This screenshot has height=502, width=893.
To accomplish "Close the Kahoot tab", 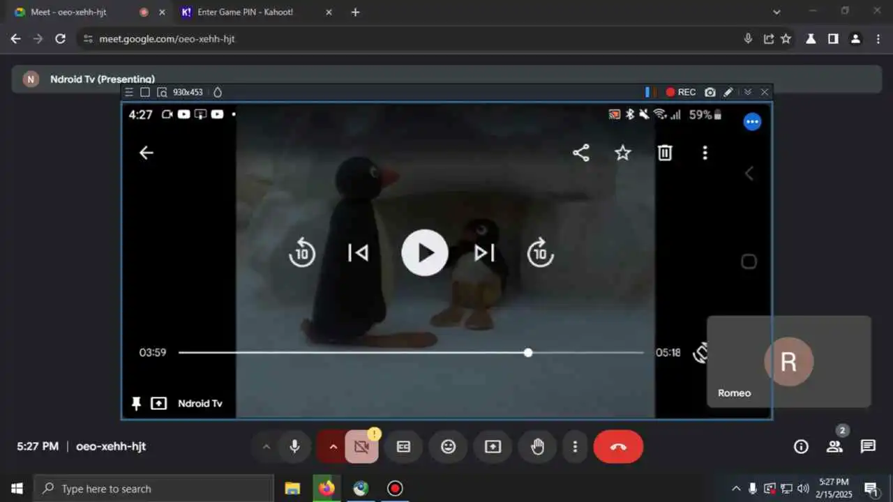I will click(x=329, y=12).
